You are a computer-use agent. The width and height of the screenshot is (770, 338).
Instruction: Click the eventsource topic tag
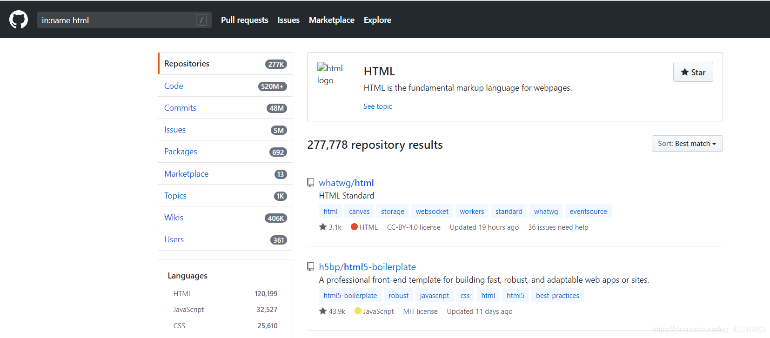[589, 212]
